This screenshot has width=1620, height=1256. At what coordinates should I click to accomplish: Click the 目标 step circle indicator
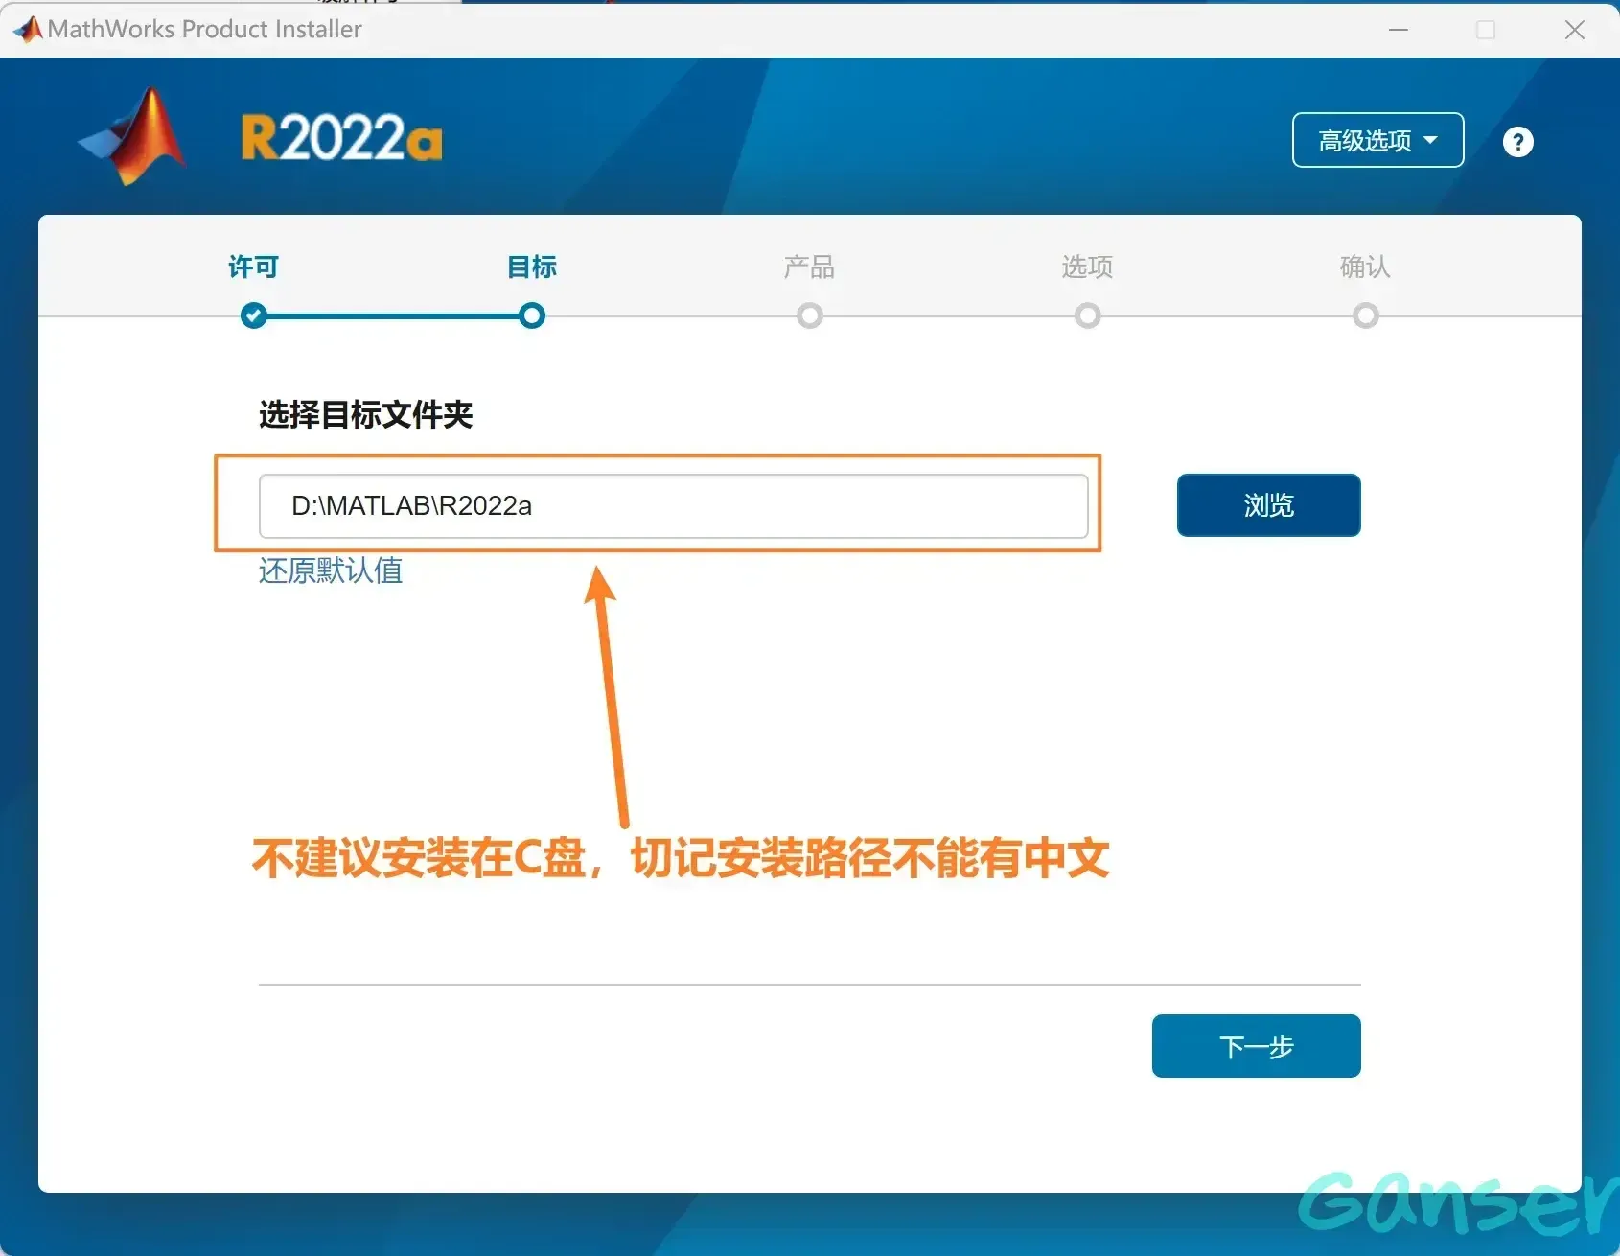tap(532, 315)
